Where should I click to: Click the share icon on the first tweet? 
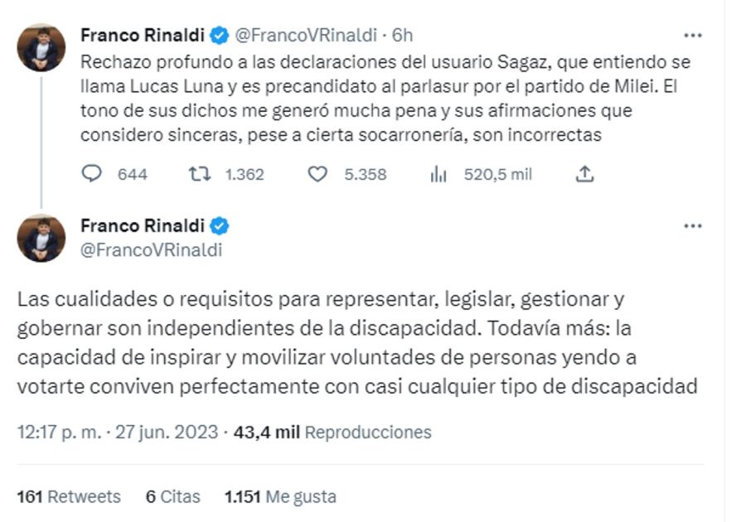585,174
